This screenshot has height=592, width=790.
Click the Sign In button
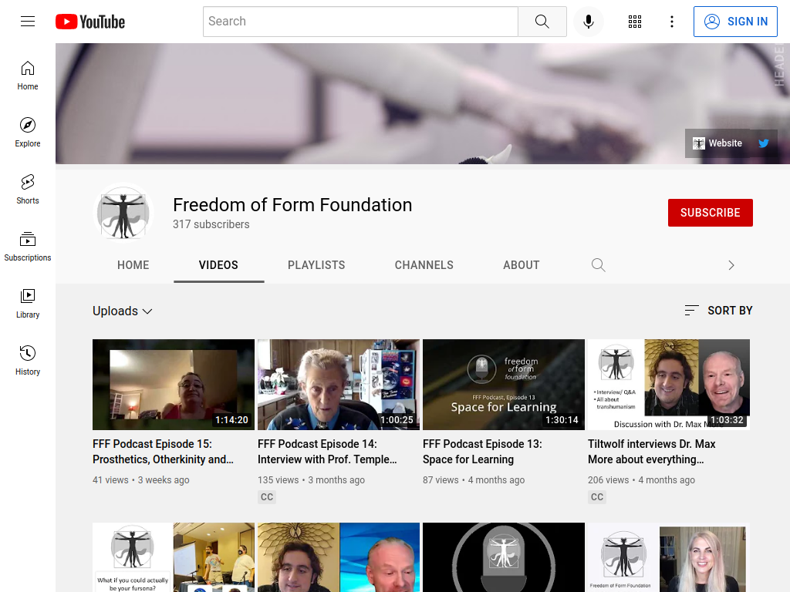pos(735,22)
